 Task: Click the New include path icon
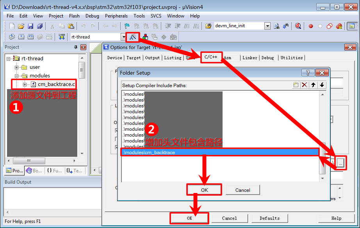coord(296,85)
